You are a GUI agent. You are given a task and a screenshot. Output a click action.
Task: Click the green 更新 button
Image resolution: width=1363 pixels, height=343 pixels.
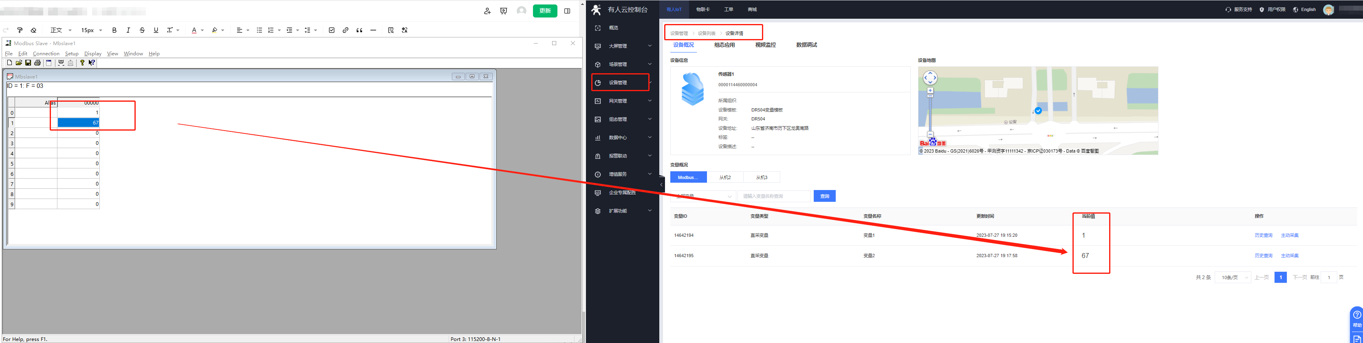point(544,11)
